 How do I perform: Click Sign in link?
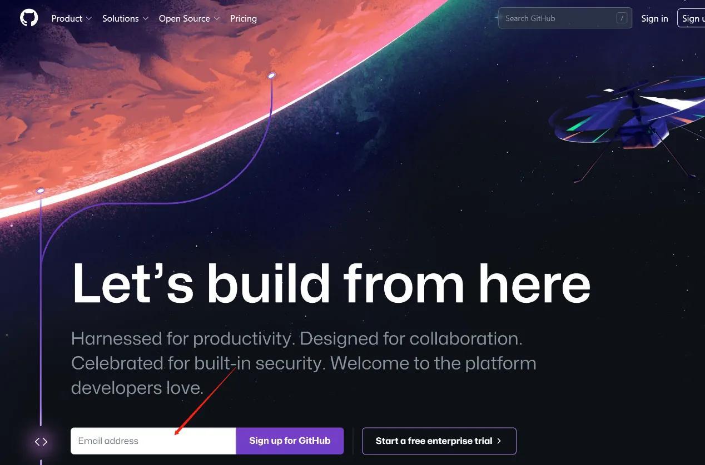coord(654,18)
